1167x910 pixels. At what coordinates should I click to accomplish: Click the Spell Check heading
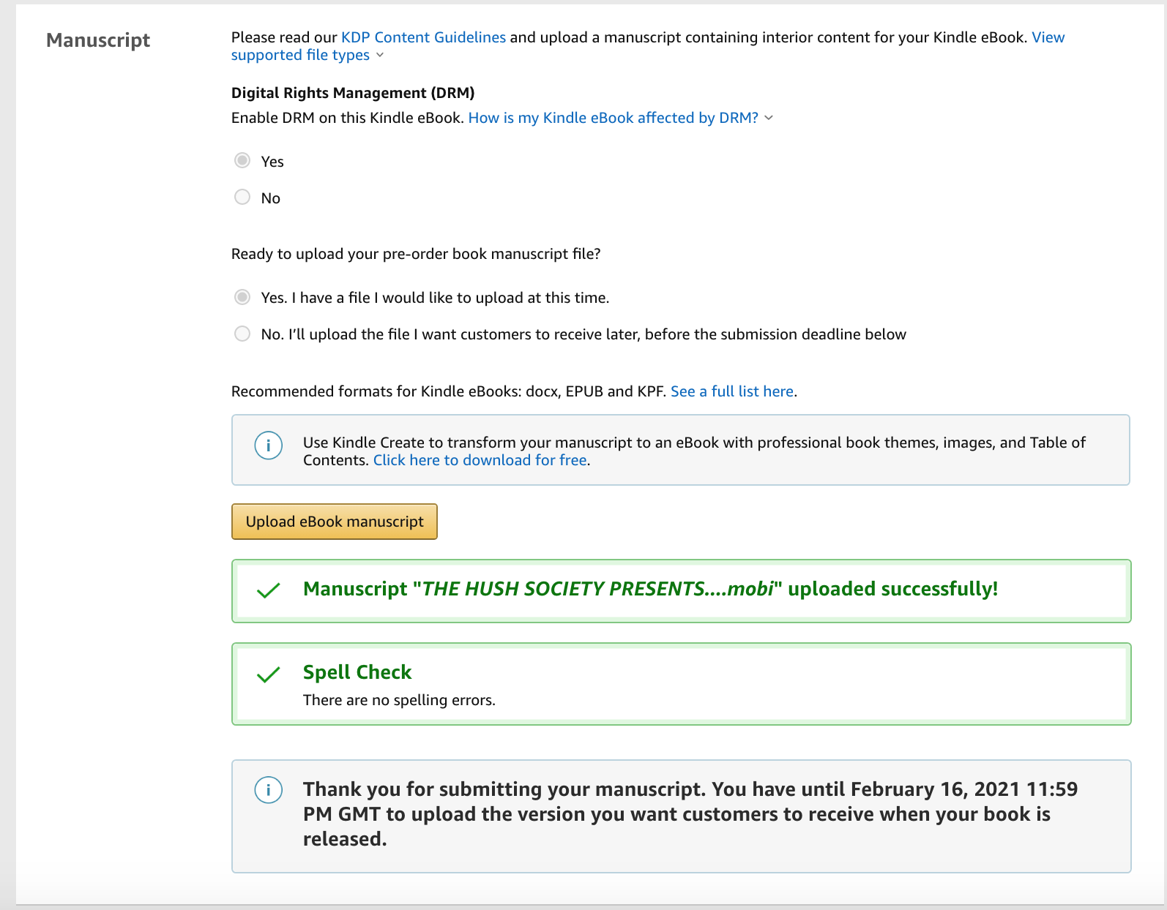click(x=357, y=672)
